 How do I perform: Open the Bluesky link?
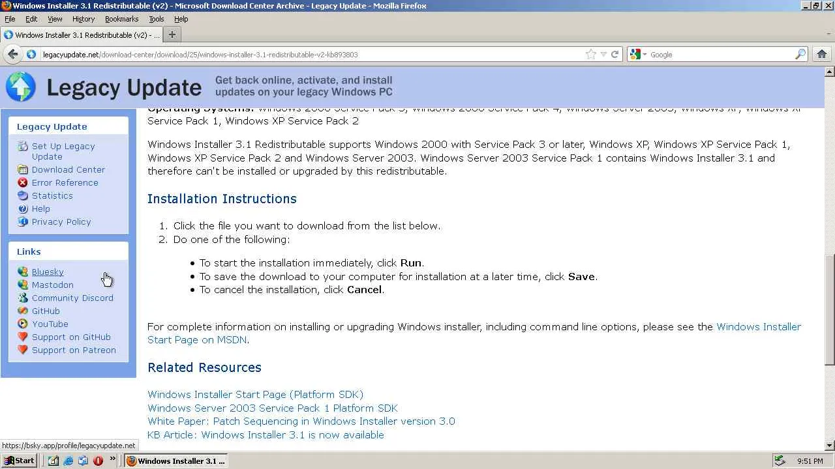pyautogui.click(x=48, y=272)
